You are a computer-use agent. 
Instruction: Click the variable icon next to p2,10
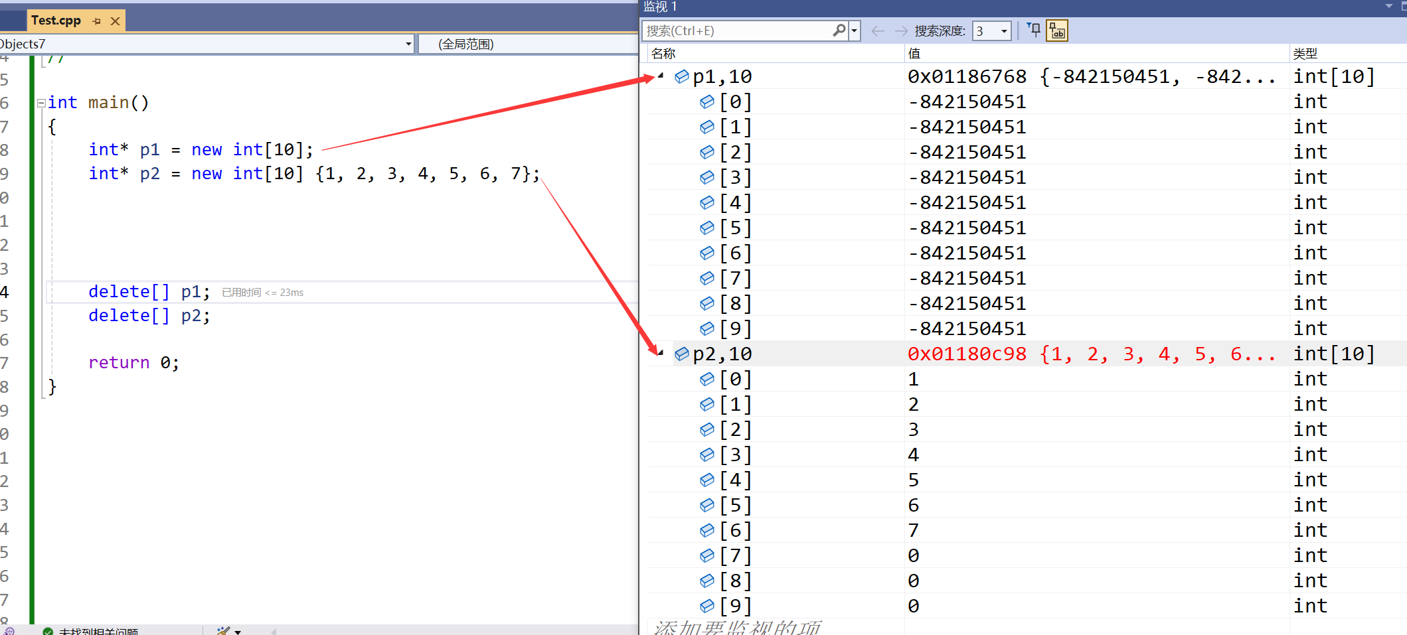(x=682, y=354)
